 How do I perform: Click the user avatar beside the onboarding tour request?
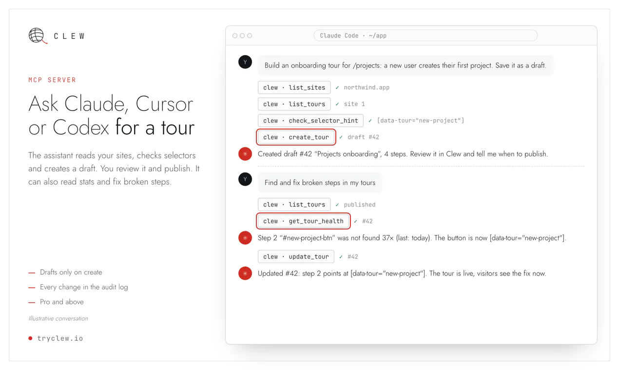pos(245,62)
